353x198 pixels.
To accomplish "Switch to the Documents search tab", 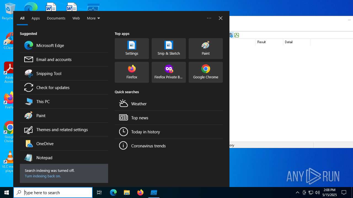I will tap(56, 18).
